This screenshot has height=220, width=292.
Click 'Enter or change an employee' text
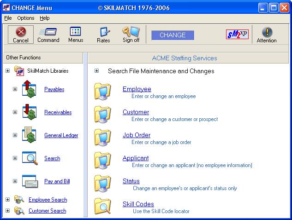point(163,96)
